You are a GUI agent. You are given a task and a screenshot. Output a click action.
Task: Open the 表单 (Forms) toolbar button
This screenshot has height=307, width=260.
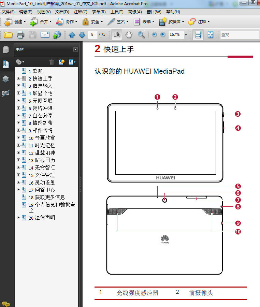click(x=144, y=22)
